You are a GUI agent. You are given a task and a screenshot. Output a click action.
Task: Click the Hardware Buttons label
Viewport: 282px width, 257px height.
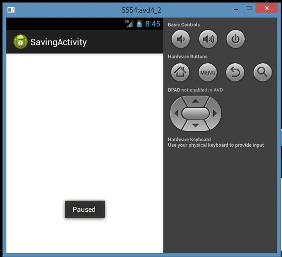pos(187,57)
